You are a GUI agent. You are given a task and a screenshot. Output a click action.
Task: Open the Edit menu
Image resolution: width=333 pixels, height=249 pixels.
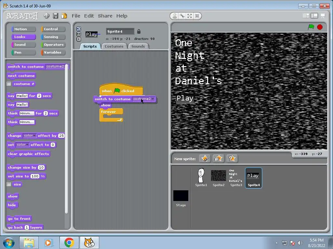(89, 16)
